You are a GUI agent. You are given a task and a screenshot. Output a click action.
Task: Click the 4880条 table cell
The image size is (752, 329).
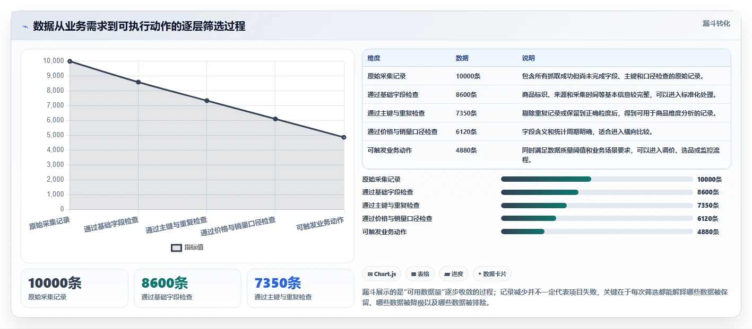(466, 150)
